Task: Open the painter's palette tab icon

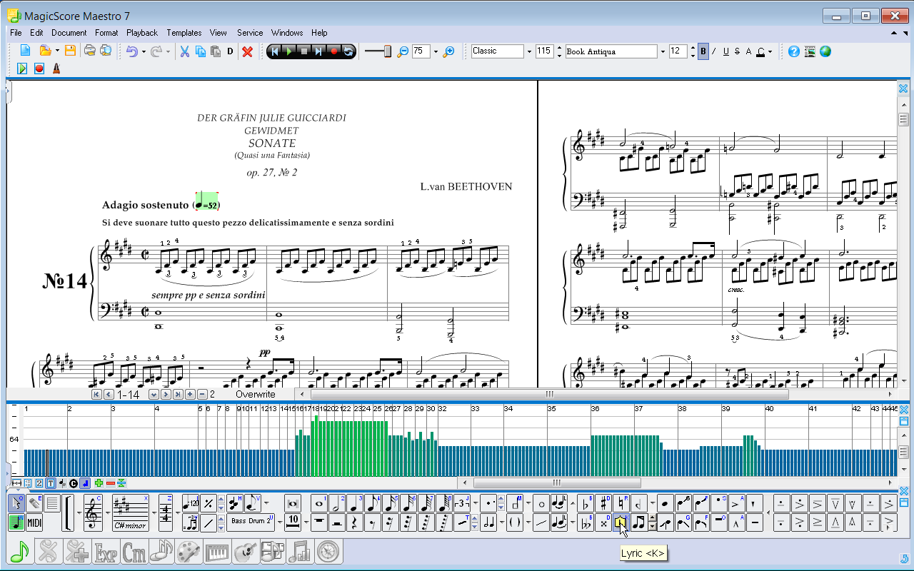Action: tap(190, 552)
